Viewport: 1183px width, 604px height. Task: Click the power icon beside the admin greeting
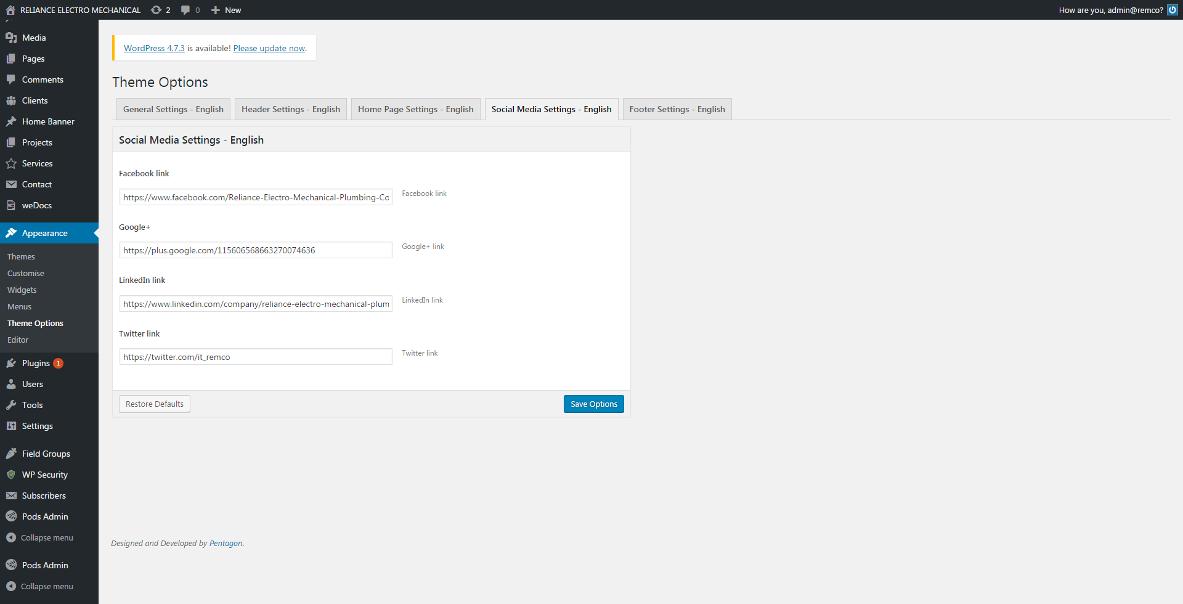1173,10
